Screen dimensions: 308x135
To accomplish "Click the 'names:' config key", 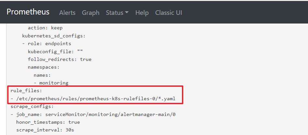I will [x=42, y=75].
